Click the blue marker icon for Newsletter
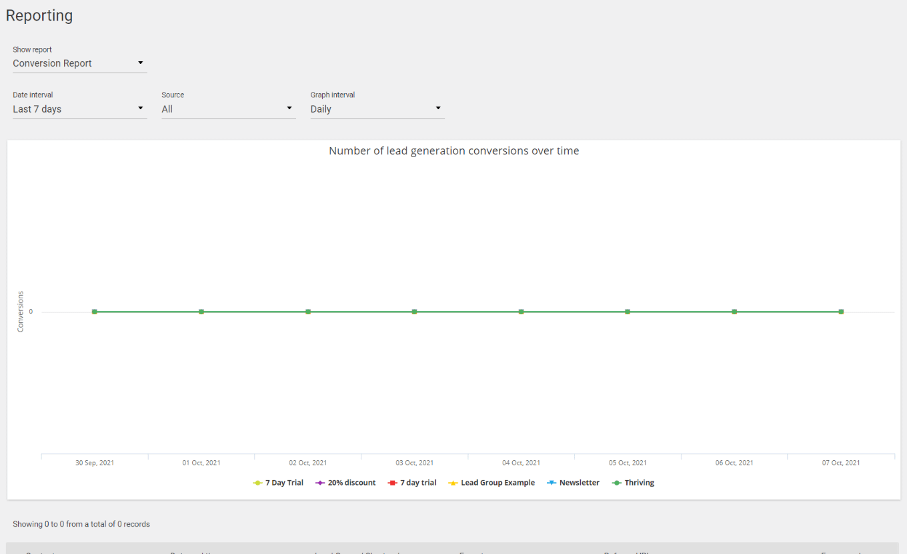Image resolution: width=907 pixels, height=554 pixels. [x=552, y=483]
